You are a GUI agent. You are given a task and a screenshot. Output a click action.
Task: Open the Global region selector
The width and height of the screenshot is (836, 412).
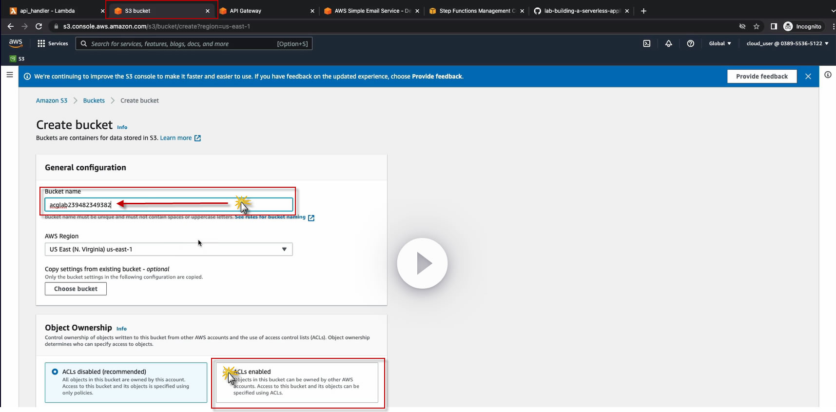pos(720,43)
